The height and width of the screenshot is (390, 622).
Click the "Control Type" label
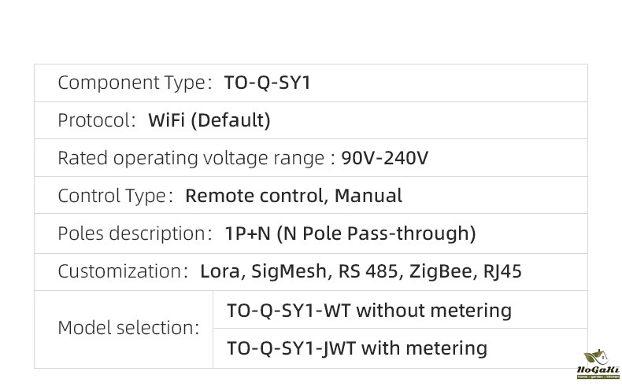[113, 196]
